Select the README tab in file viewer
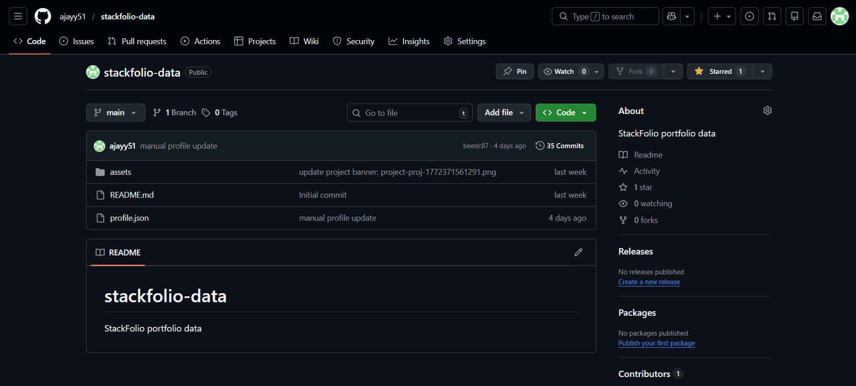The height and width of the screenshot is (386, 856). tap(118, 253)
